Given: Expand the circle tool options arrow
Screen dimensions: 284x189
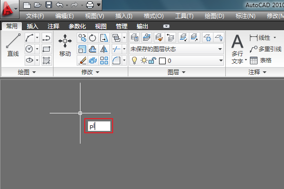Looking at the screenshot, I should pos(37,49).
